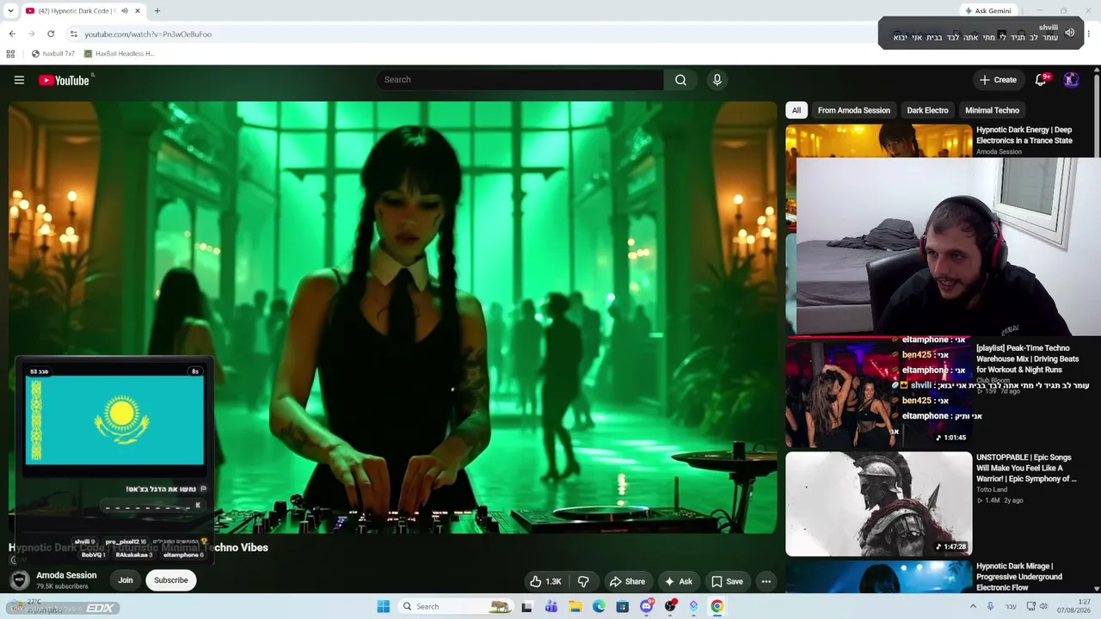Filter by From Amoda Session chip
Image resolution: width=1101 pixels, height=619 pixels.
click(854, 110)
